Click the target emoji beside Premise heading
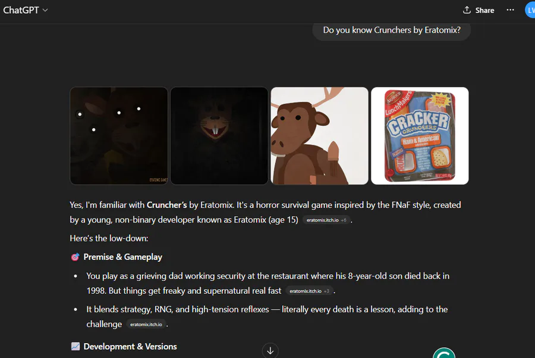The height and width of the screenshot is (358, 535). point(75,257)
